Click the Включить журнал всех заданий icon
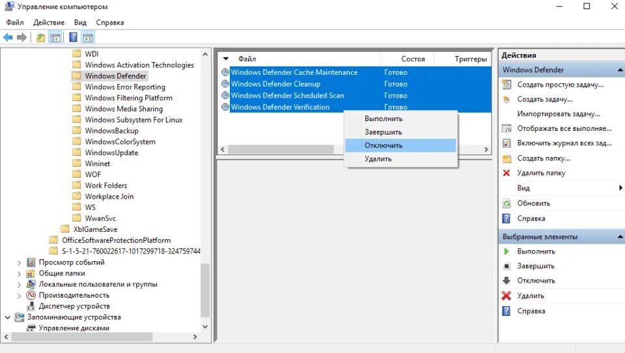This screenshot has height=353, width=625. coord(507,143)
